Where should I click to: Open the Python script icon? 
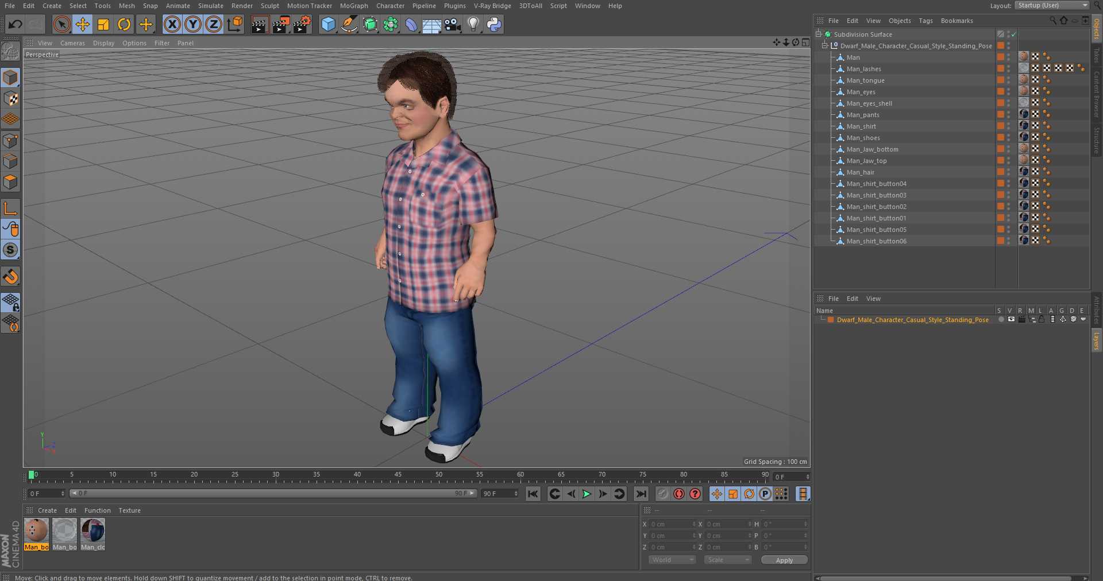494,24
